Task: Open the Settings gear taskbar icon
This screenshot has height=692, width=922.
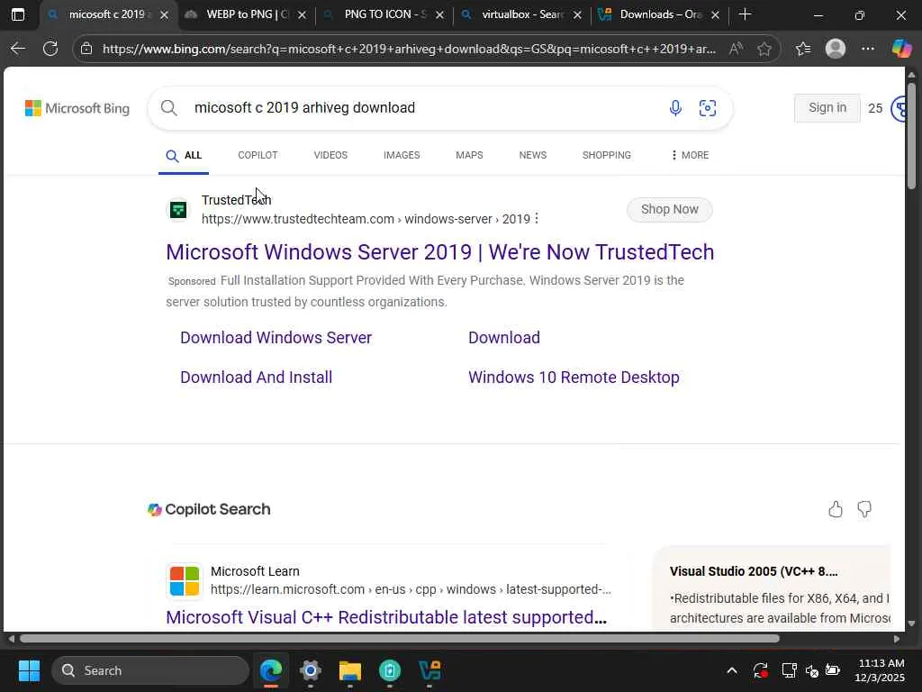Action: point(311,670)
